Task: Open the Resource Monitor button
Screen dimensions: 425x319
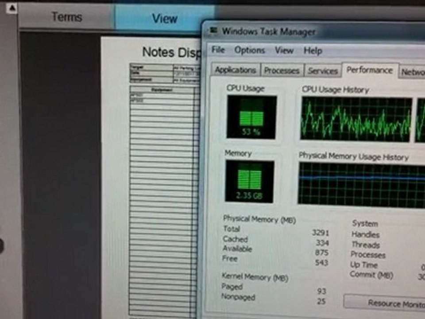Action: pos(384,303)
